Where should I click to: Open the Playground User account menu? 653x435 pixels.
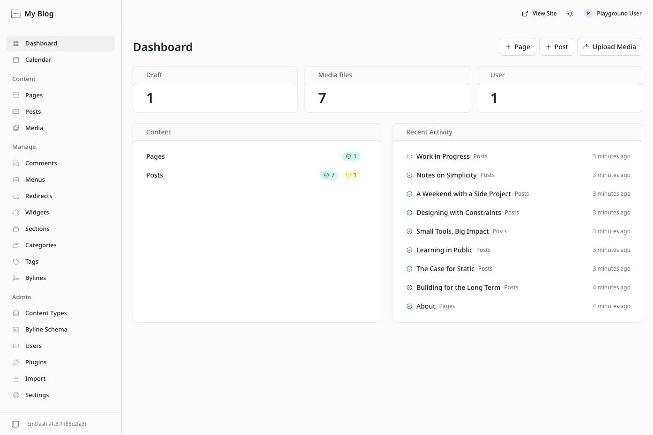[x=613, y=14]
